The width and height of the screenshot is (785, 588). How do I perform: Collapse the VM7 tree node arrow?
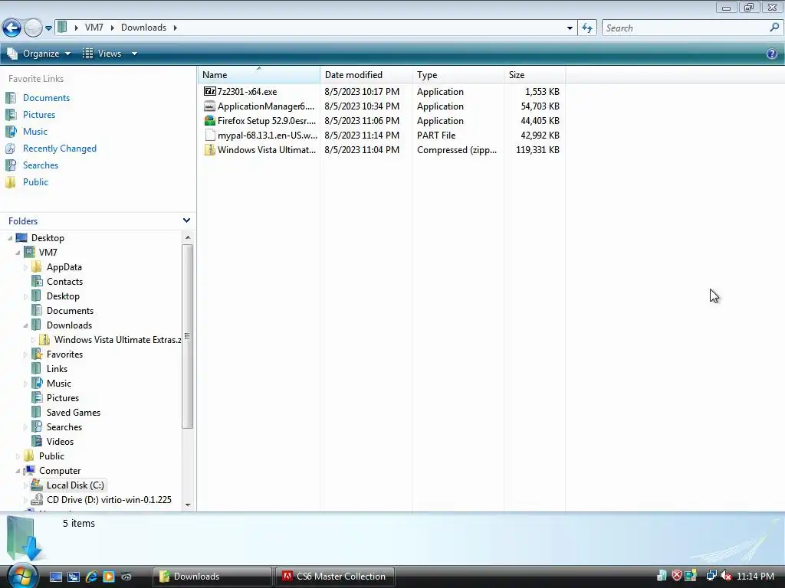[x=18, y=253]
